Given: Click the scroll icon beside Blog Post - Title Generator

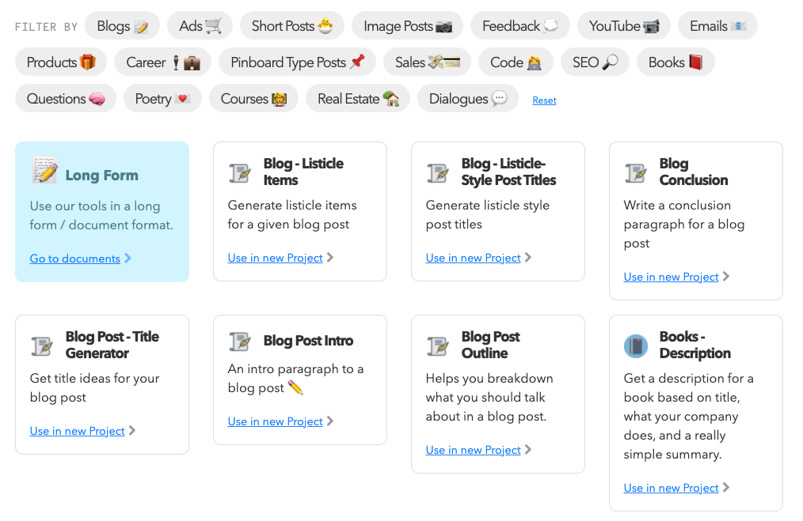Looking at the screenshot, I should coord(42,345).
